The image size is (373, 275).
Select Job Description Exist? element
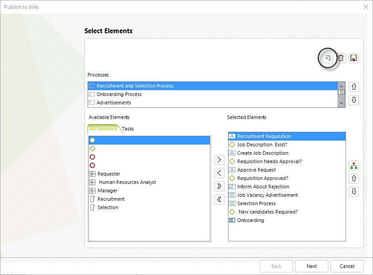pos(287,145)
